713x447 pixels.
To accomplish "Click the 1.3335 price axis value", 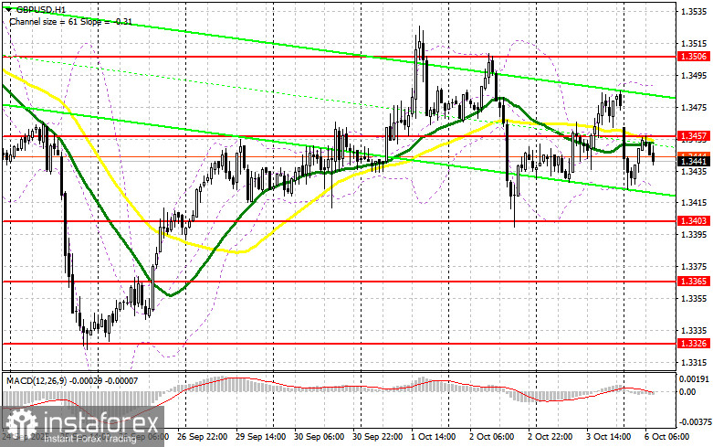I will pyautogui.click(x=694, y=330).
